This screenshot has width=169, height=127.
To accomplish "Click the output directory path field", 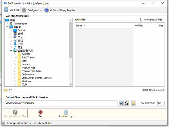I will pos(61,103).
